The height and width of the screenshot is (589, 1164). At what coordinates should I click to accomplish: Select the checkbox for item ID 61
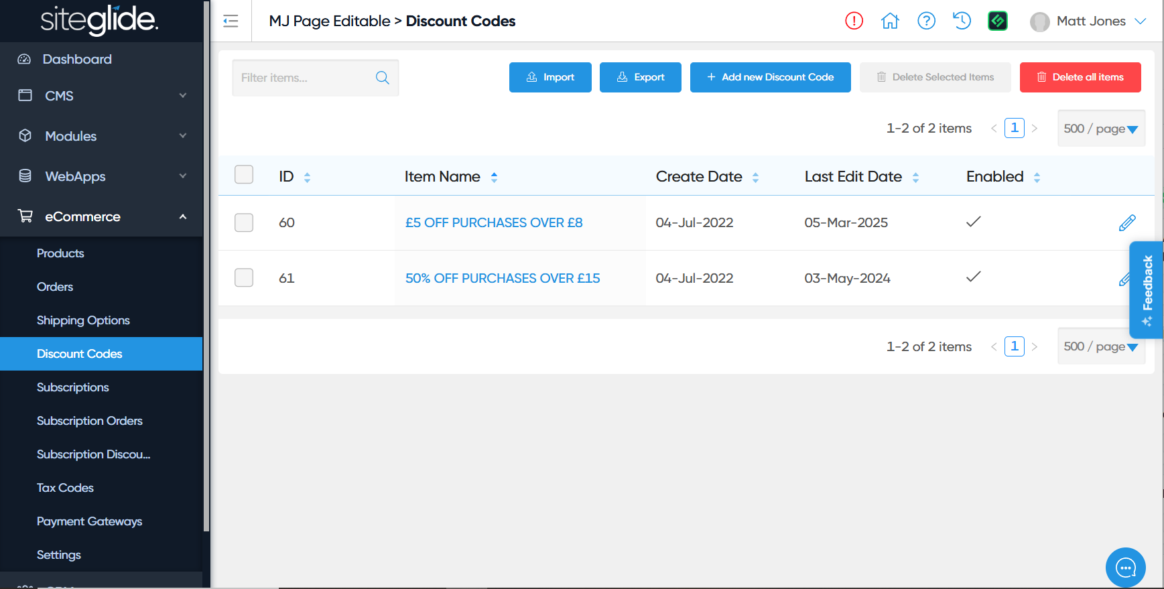click(244, 277)
